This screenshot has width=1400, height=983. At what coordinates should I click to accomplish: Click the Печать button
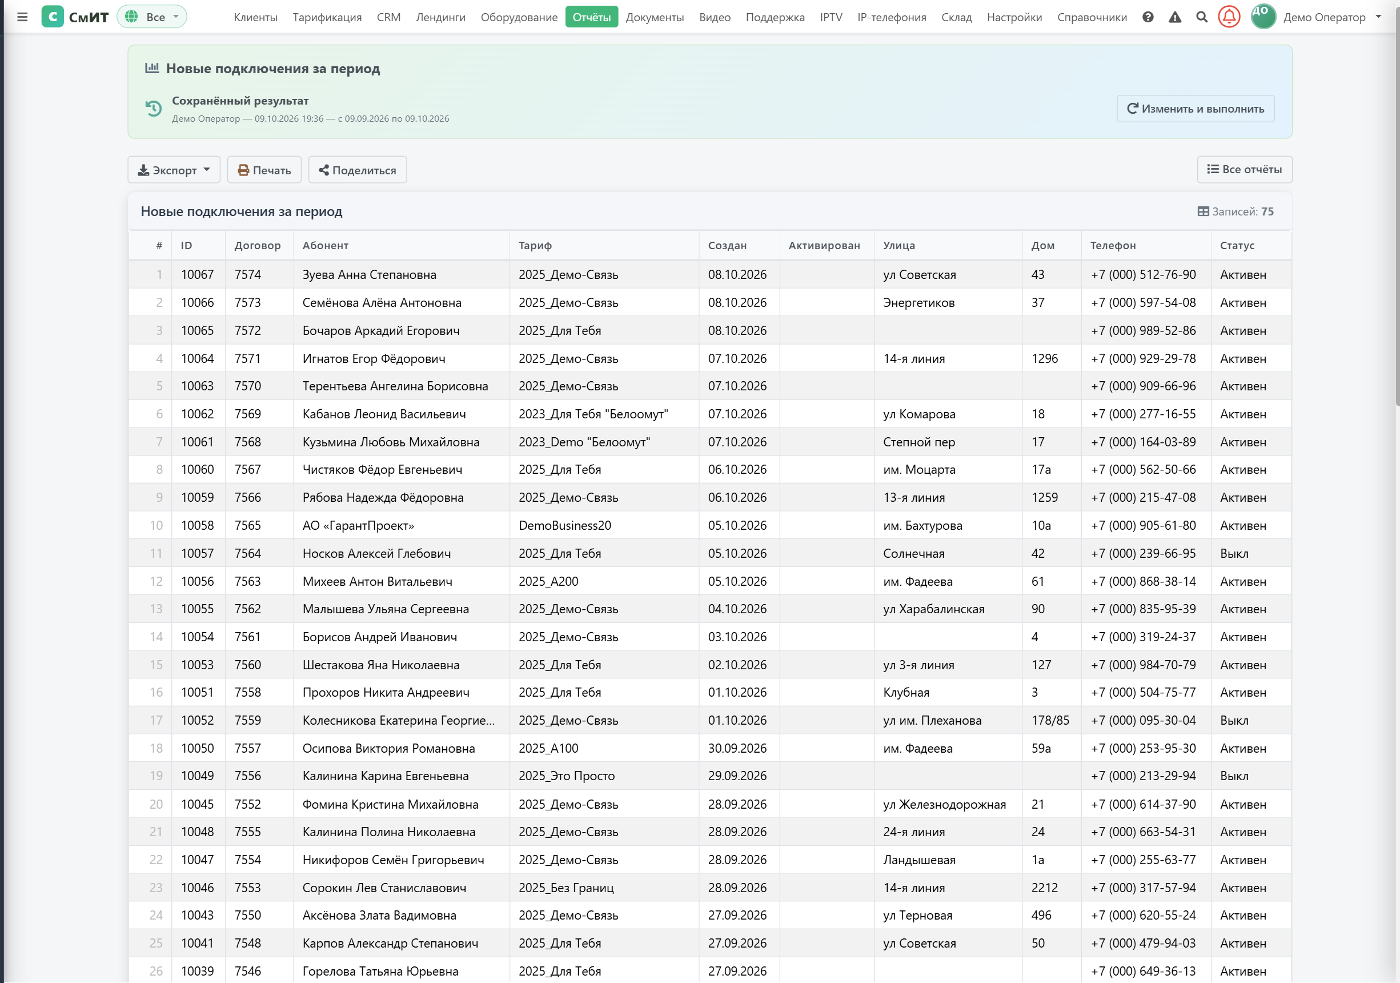click(264, 170)
